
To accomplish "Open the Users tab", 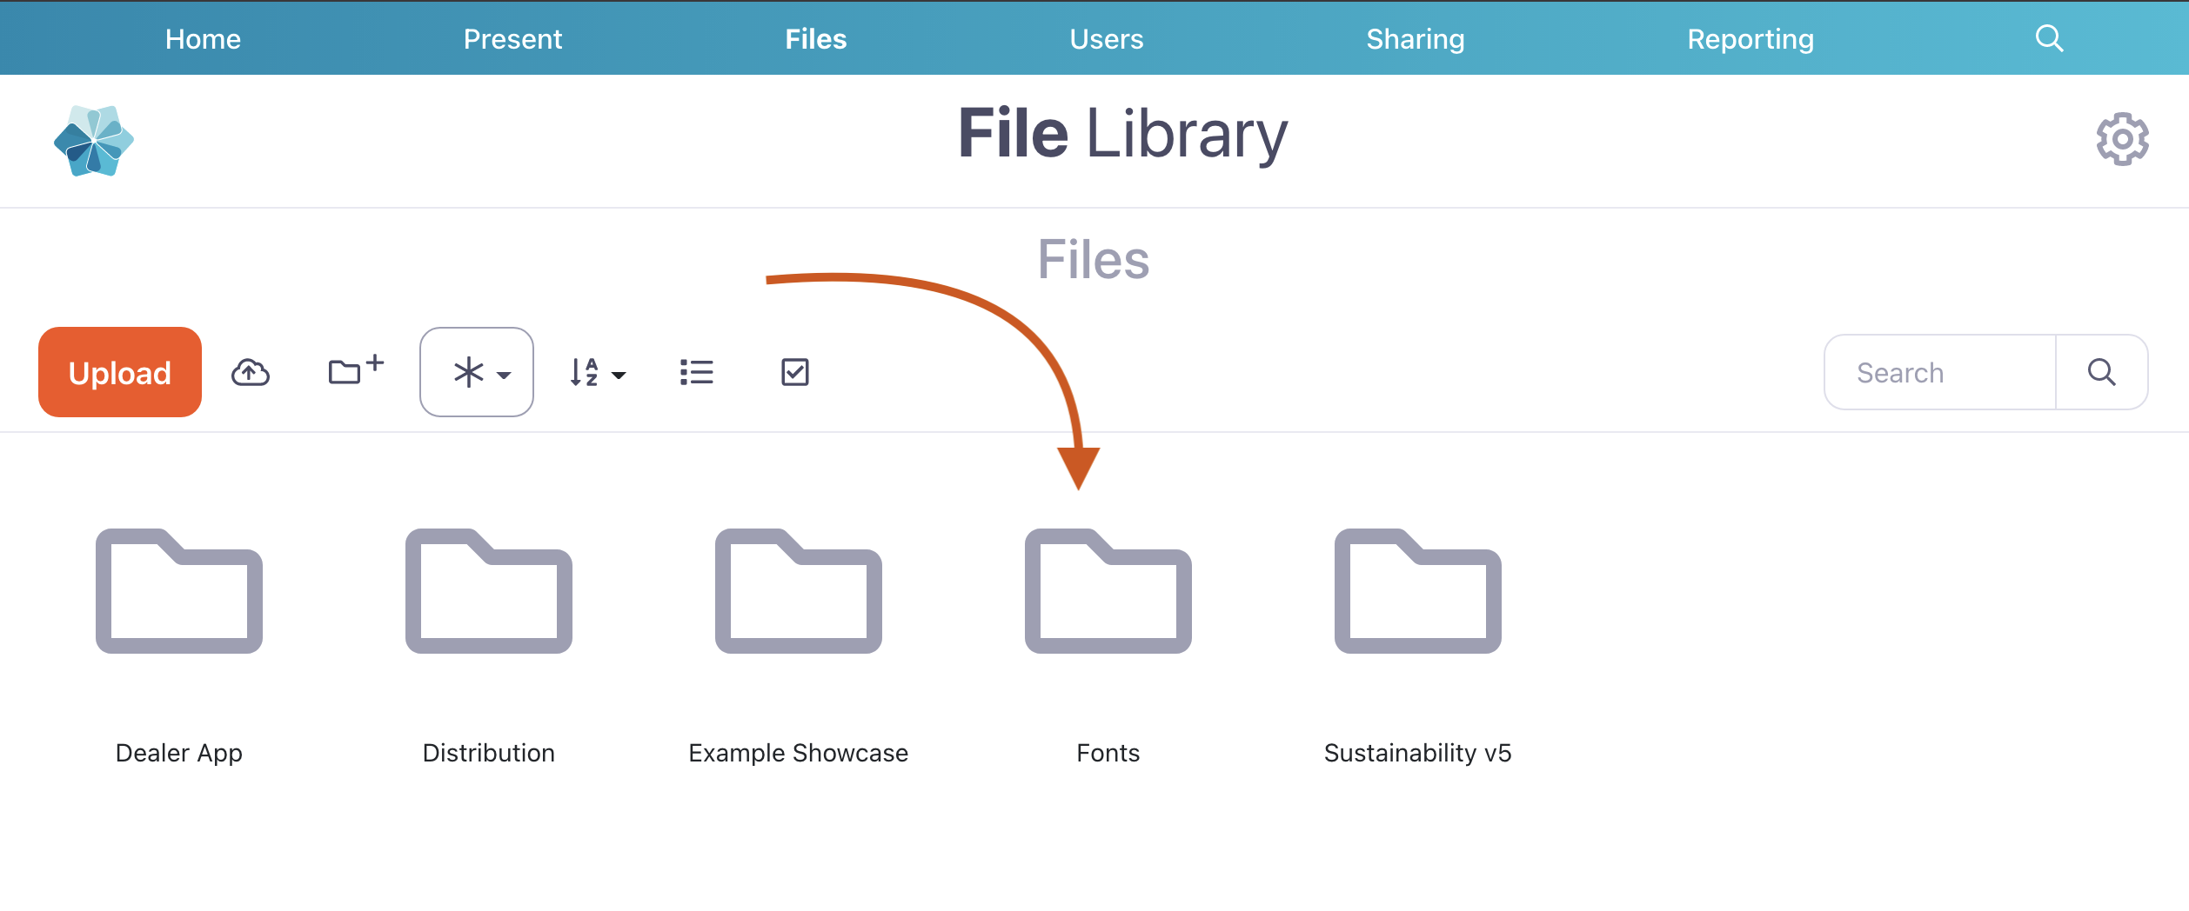I will [x=1107, y=38].
